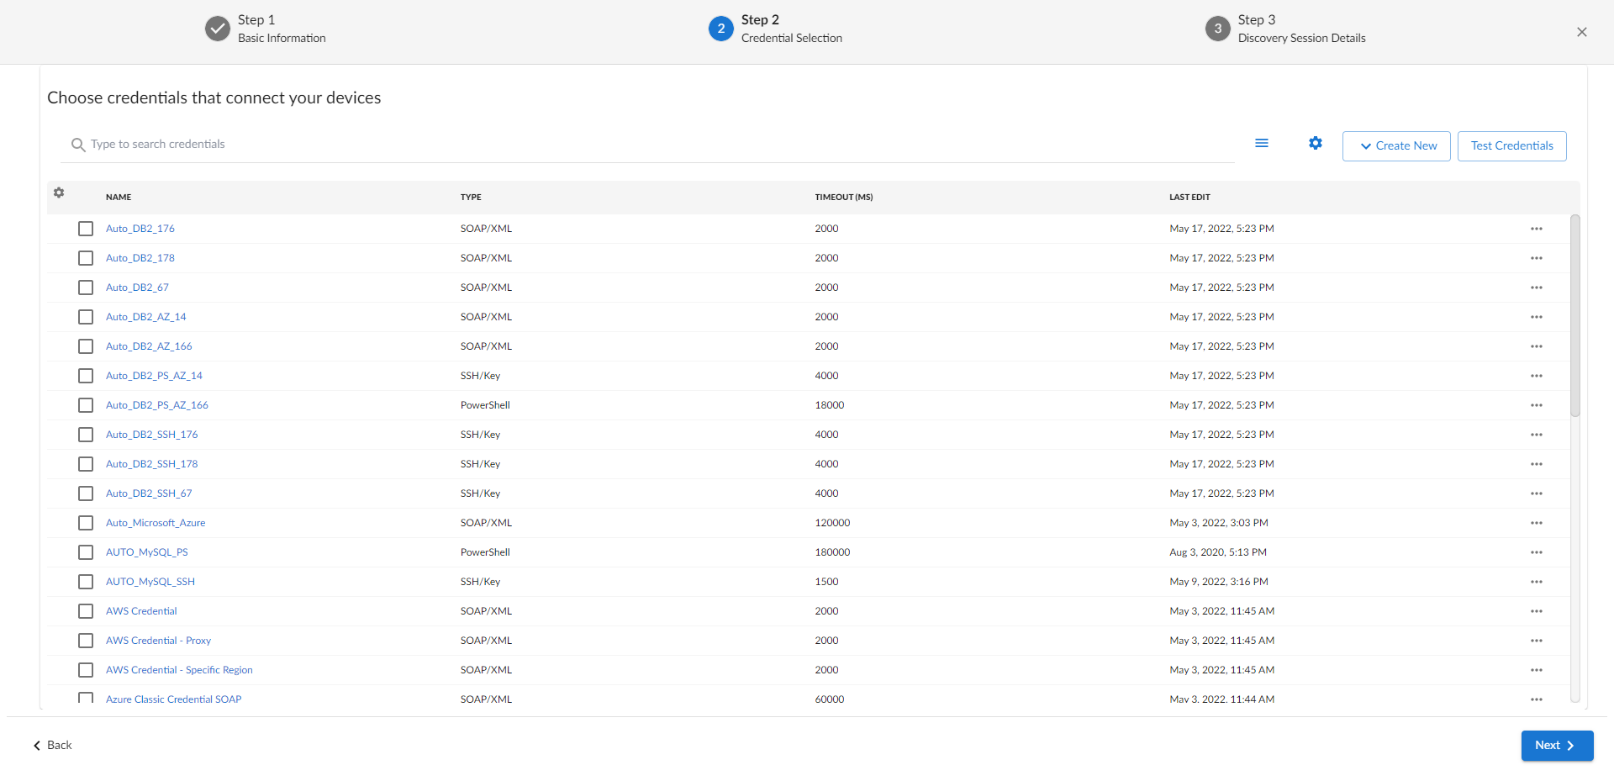Close the wizard with the X icon

point(1581,32)
